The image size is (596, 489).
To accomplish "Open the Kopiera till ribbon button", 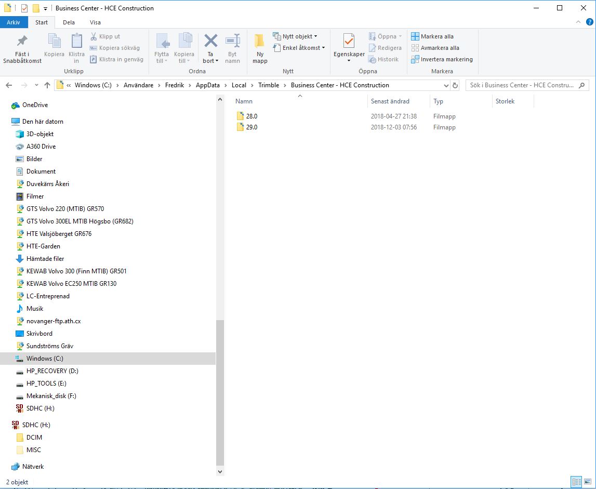I will click(x=184, y=49).
